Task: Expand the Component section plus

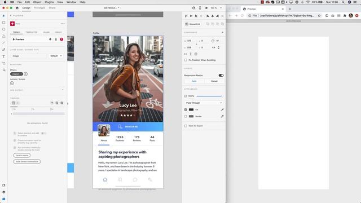Action: tap(222, 33)
